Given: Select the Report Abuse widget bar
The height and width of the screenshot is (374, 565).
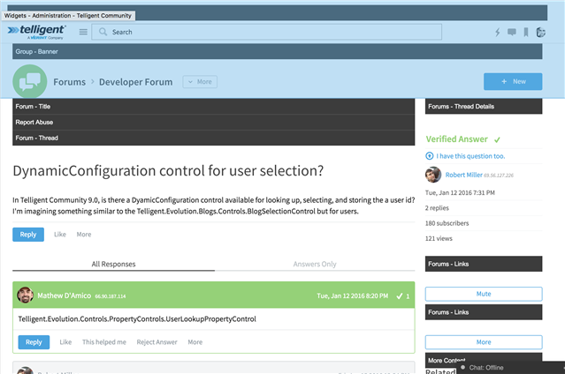Looking at the screenshot, I should [x=214, y=123].
